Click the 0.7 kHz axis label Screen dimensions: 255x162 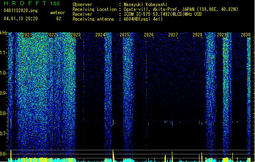[x=3, y=134]
